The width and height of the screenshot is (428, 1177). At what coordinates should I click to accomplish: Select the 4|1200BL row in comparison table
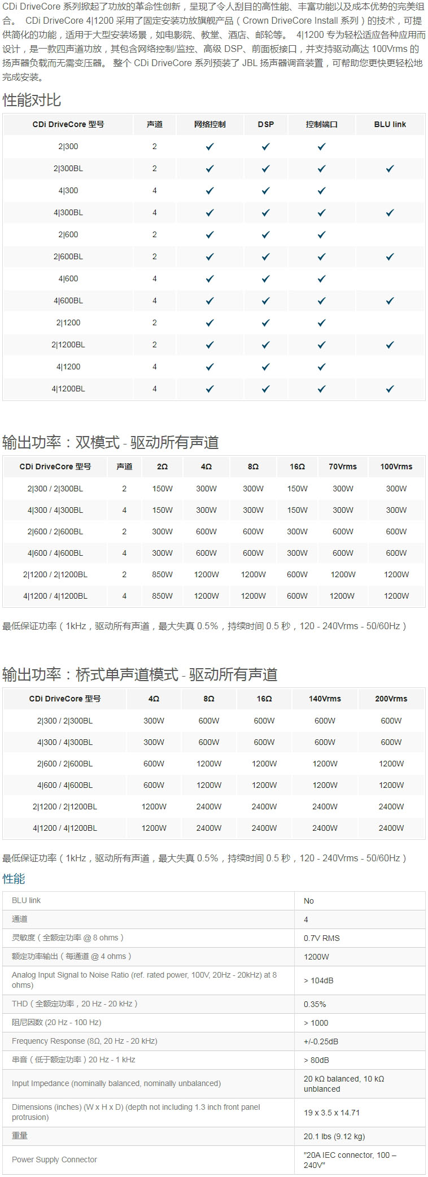[68, 389]
